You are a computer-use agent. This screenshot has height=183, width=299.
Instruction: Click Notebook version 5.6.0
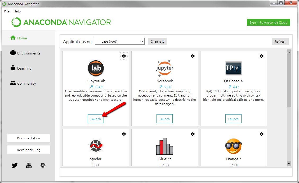[x=167, y=87]
